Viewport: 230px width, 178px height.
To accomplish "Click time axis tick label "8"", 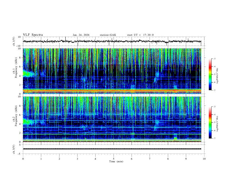I will 168,159.
